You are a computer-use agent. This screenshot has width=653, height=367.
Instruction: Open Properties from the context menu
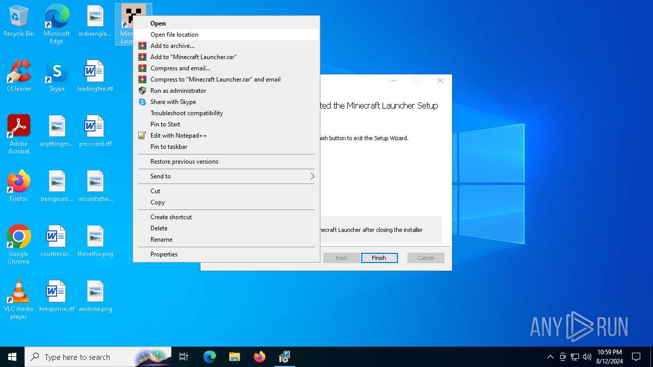coord(227,254)
